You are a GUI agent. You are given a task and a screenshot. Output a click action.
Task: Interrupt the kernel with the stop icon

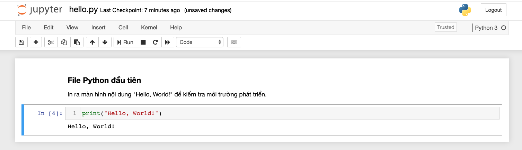(x=143, y=42)
